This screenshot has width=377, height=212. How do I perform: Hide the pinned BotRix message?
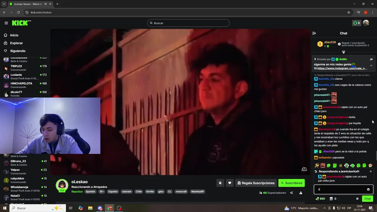click(371, 59)
